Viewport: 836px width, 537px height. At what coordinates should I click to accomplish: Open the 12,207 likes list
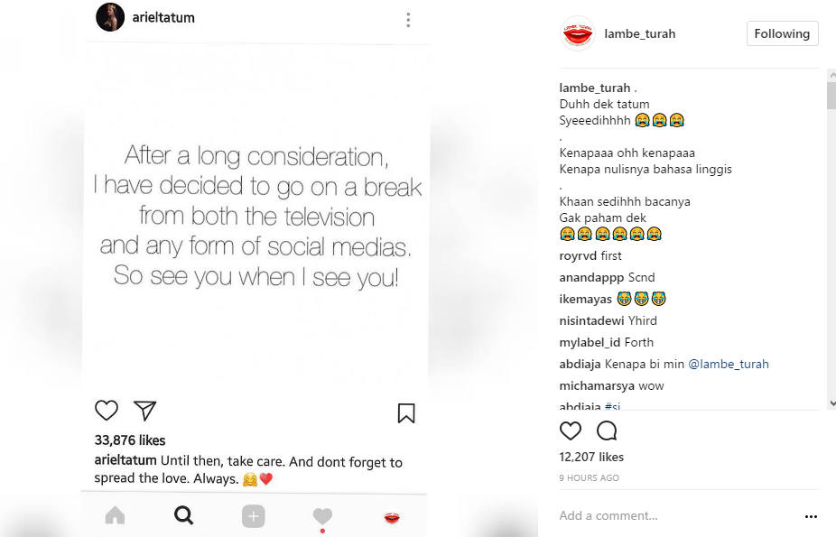(x=591, y=457)
